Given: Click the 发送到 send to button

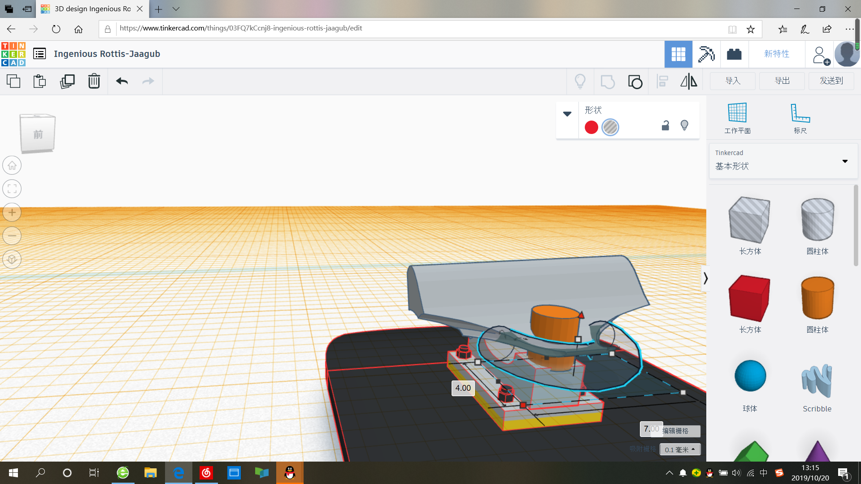Looking at the screenshot, I should [831, 81].
